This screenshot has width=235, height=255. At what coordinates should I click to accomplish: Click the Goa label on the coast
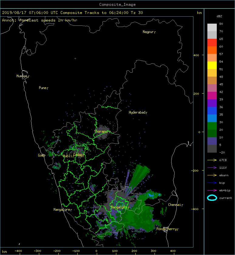coord(41,155)
